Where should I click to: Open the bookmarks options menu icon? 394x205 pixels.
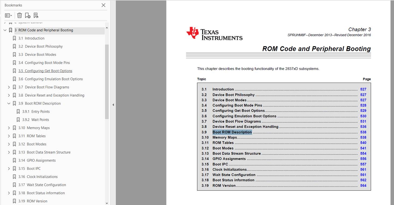click(8, 16)
